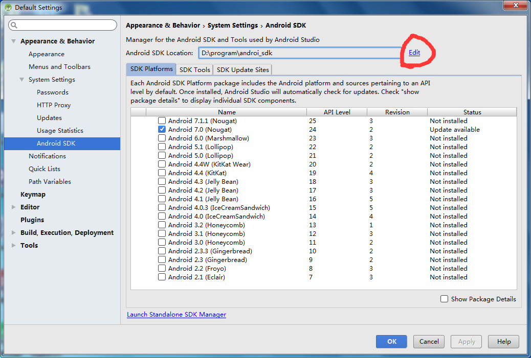531x358 pixels.
Task: Expand the Editor section arrow
Action: point(13,207)
